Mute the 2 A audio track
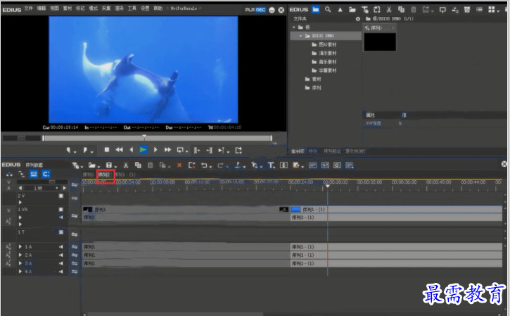 click(60, 255)
